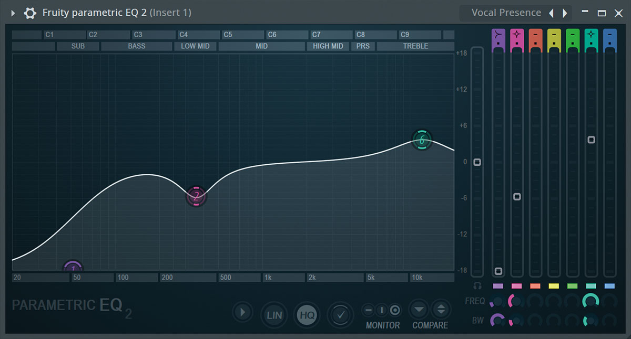631x339 pixels.
Task: Open options arrow button left of LIN
Action: [242, 312]
